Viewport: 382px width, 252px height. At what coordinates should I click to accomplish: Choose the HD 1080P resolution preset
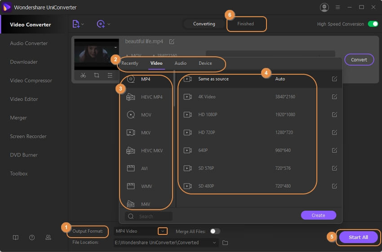(259, 114)
